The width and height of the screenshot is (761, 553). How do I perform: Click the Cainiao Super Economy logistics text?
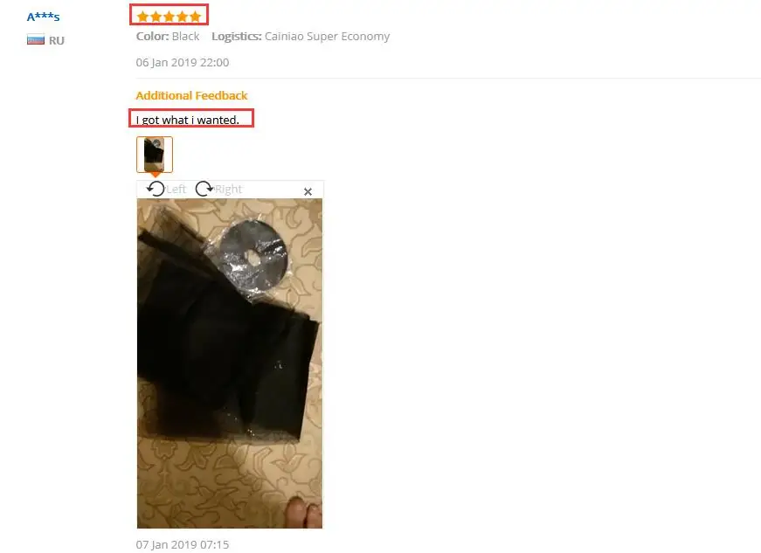click(327, 37)
